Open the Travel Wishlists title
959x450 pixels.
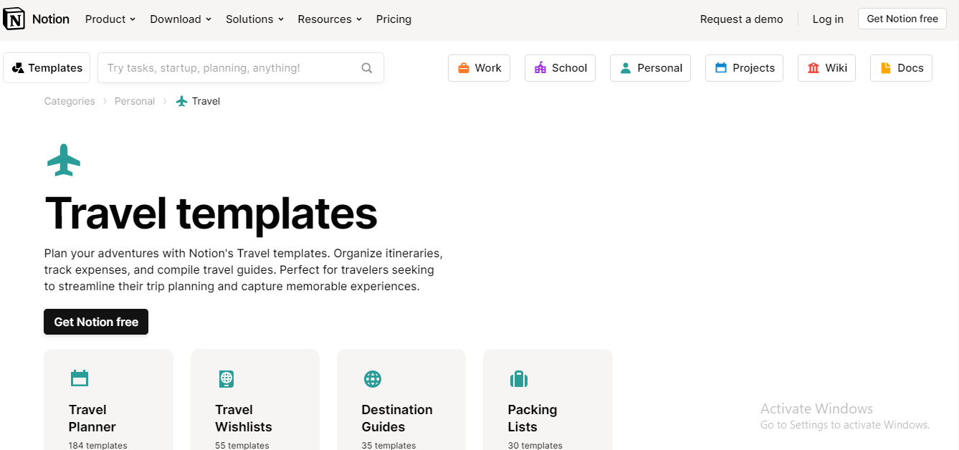[244, 418]
